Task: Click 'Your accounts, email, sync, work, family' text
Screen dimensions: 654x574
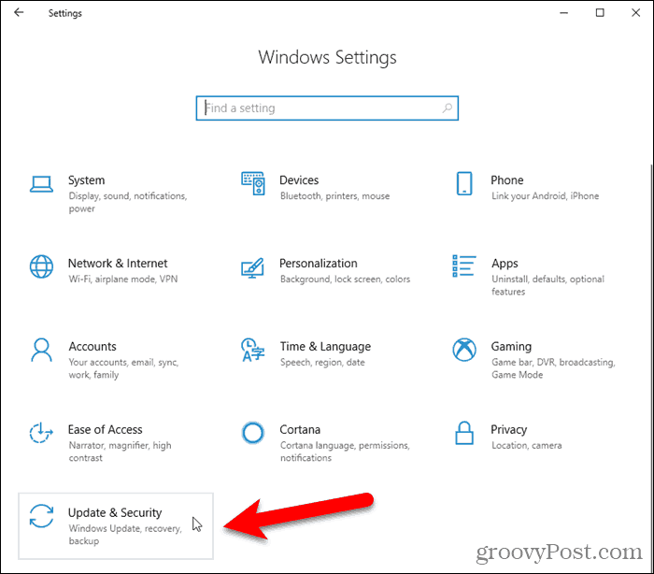Action: [x=123, y=368]
